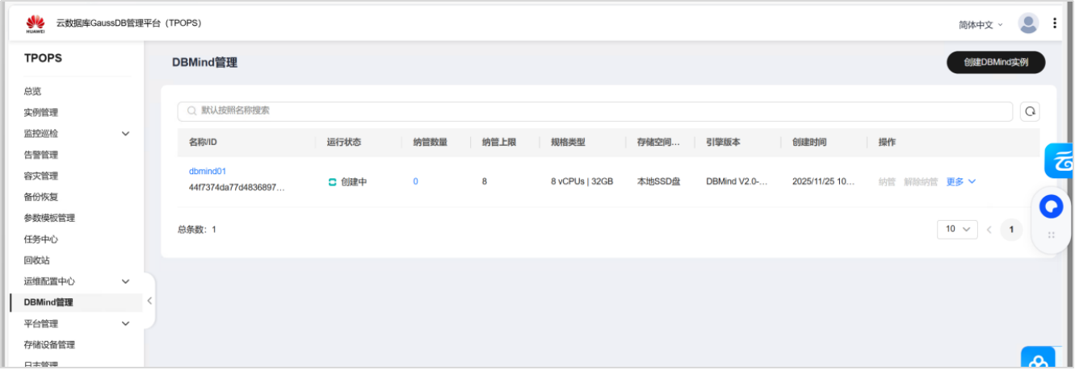The image size is (1075, 370).
Task: Open the vertical three-dot menu
Action: pyautogui.click(x=1055, y=23)
